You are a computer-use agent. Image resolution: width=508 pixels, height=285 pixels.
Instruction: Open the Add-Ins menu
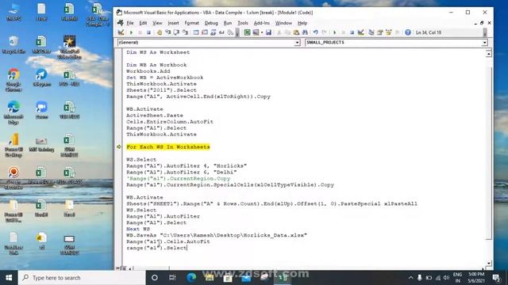coord(261,23)
